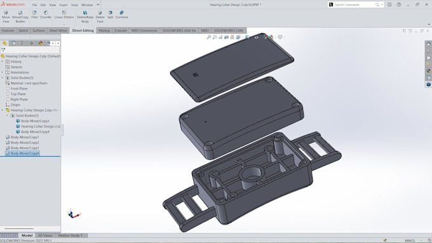Image resolution: width=432 pixels, height=243 pixels.
Task: Expand the top Solid Bodies(3) folder
Action: click(x=2, y=78)
